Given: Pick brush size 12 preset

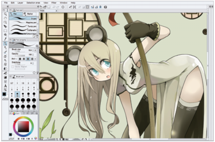Looking at the screenshot, I should pos(23,95).
